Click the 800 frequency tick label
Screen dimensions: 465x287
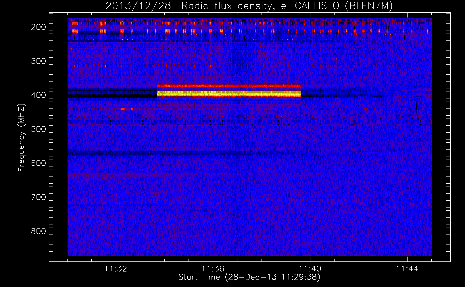(x=38, y=231)
